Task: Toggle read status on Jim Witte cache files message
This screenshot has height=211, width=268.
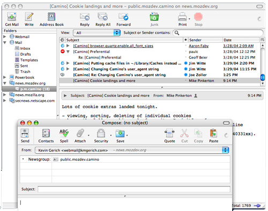Action: pyautogui.click(x=186, y=63)
